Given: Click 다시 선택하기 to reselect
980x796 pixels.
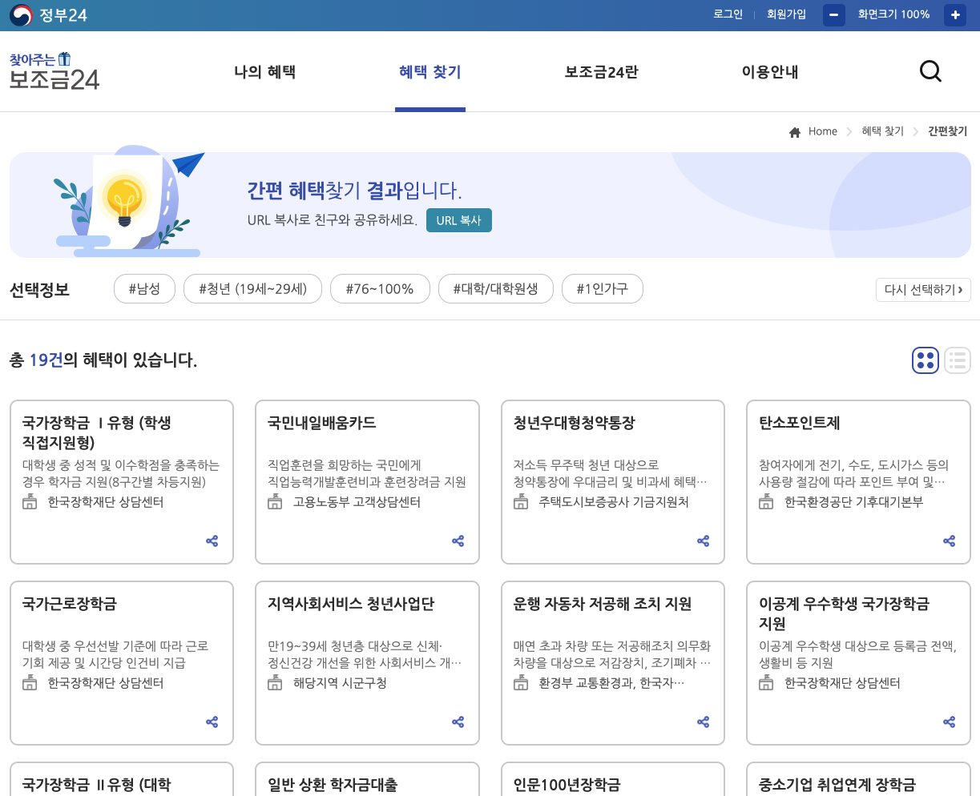Looking at the screenshot, I should pyautogui.click(x=924, y=290).
